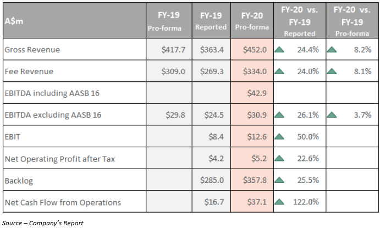Select FY-19 Reported column header

click(211, 20)
